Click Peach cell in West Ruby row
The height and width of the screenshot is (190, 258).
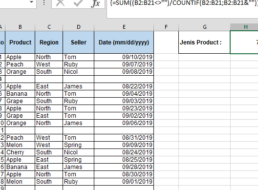tap(20, 64)
